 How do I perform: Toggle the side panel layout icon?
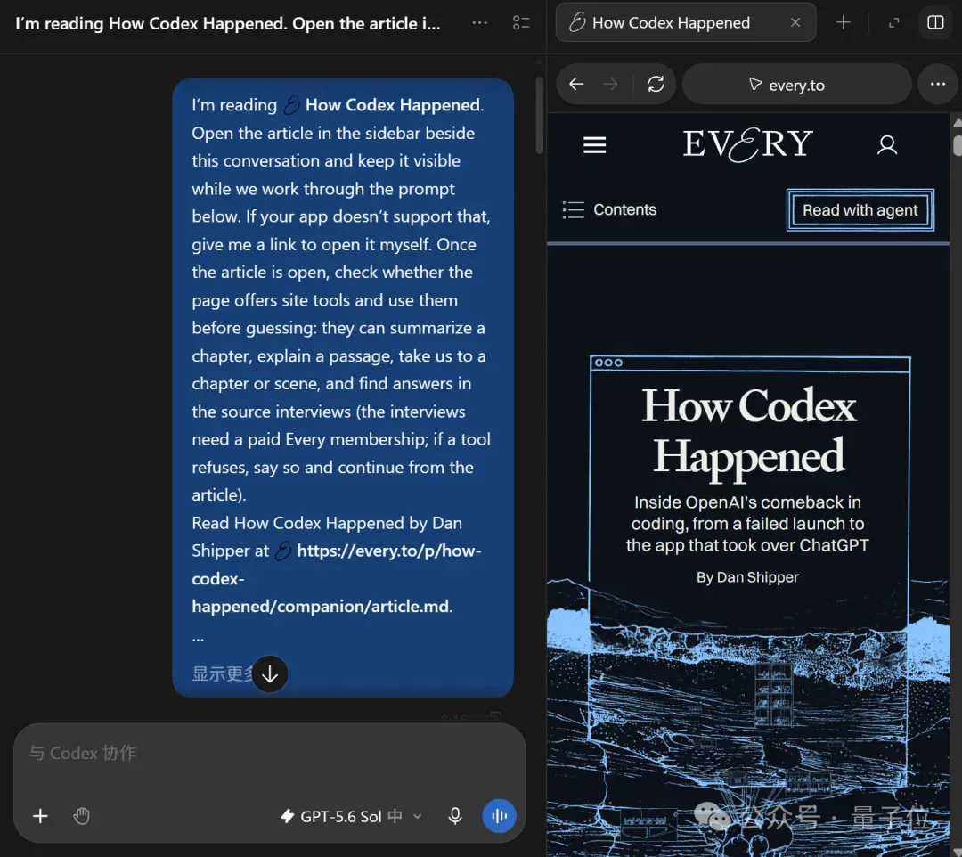(935, 22)
